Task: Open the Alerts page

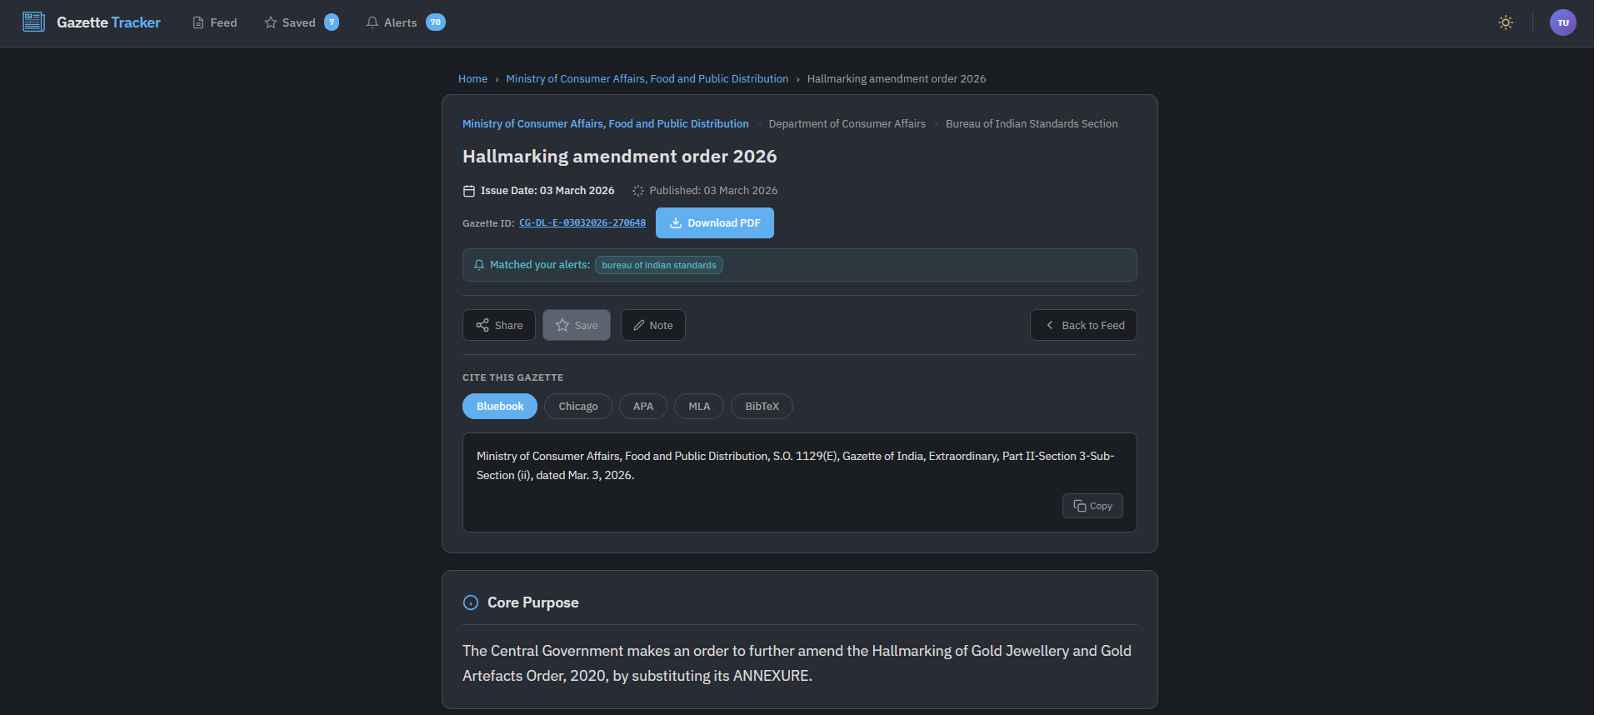Action: [x=405, y=22]
